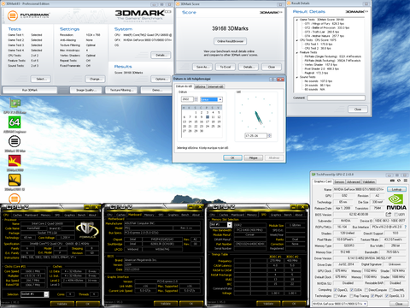This screenshot has width=410, height=308.
Task: Click the Options... button under Results in 3DMark03
Action: coord(161,79)
